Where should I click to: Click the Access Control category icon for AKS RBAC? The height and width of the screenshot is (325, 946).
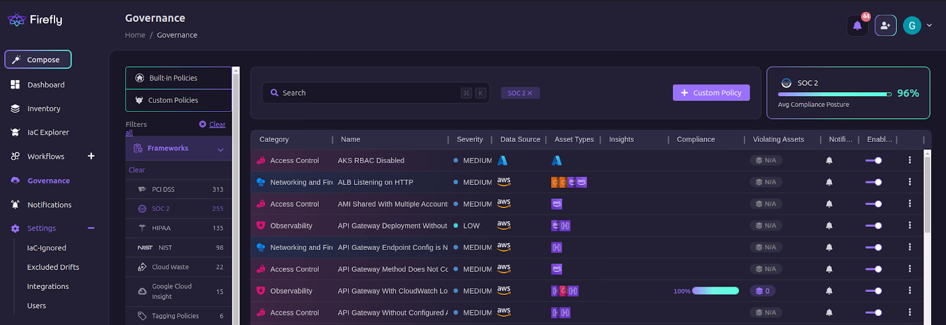(x=261, y=160)
